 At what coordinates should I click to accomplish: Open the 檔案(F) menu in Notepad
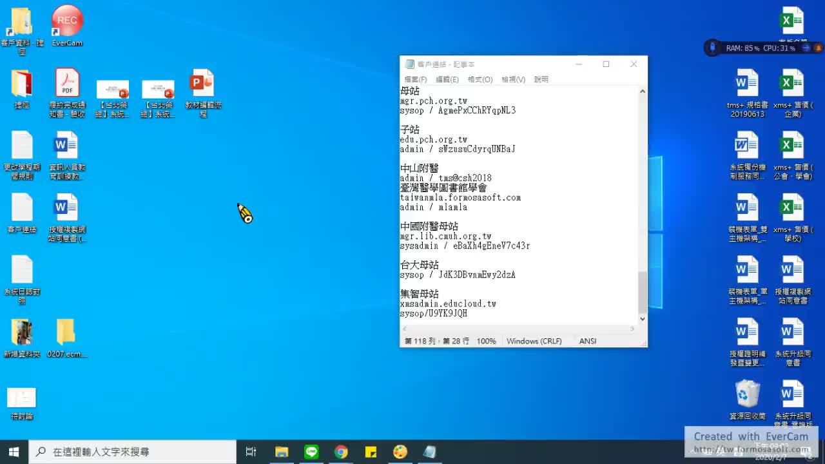(x=415, y=79)
